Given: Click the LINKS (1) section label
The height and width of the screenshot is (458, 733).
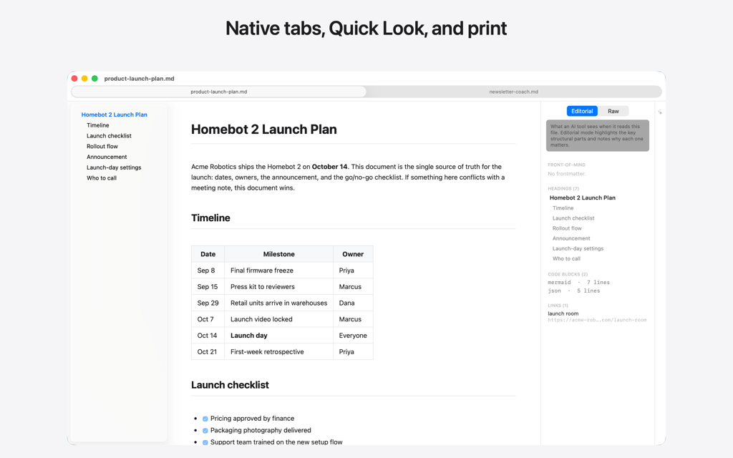Looking at the screenshot, I should [558, 306].
